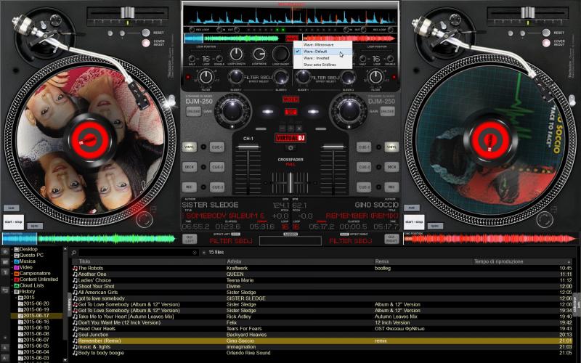
Task: Click left deck sync button
Action: pos(34,226)
